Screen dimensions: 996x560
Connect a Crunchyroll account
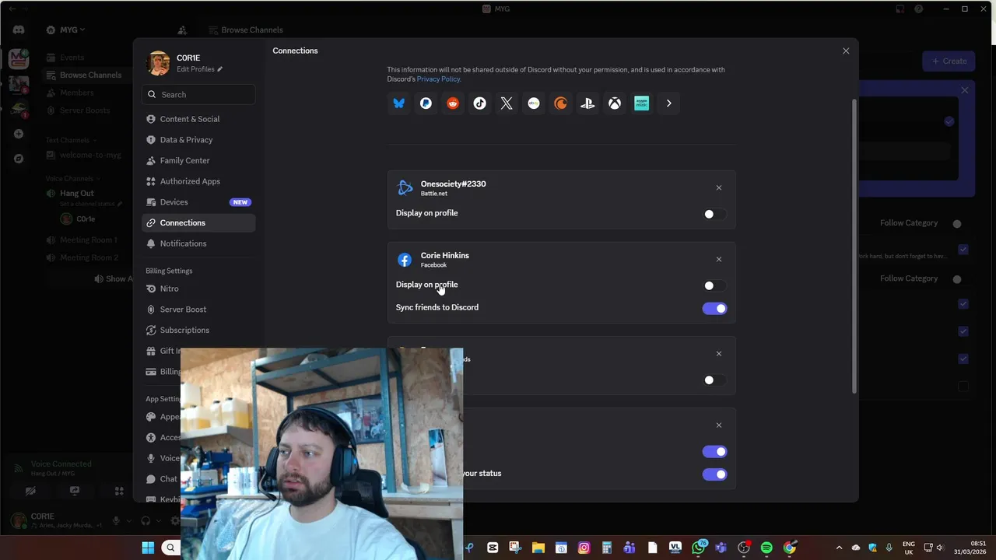pyautogui.click(x=560, y=103)
